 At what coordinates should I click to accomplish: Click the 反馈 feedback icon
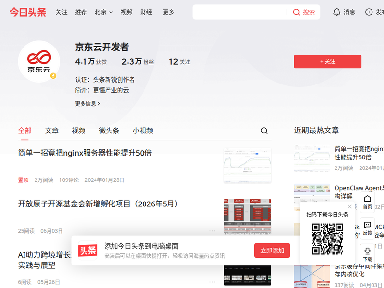[x=367, y=228]
